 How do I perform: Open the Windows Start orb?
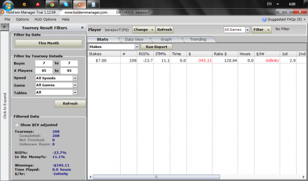[8, 5]
